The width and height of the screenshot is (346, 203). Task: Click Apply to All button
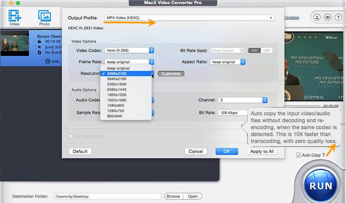262,152
